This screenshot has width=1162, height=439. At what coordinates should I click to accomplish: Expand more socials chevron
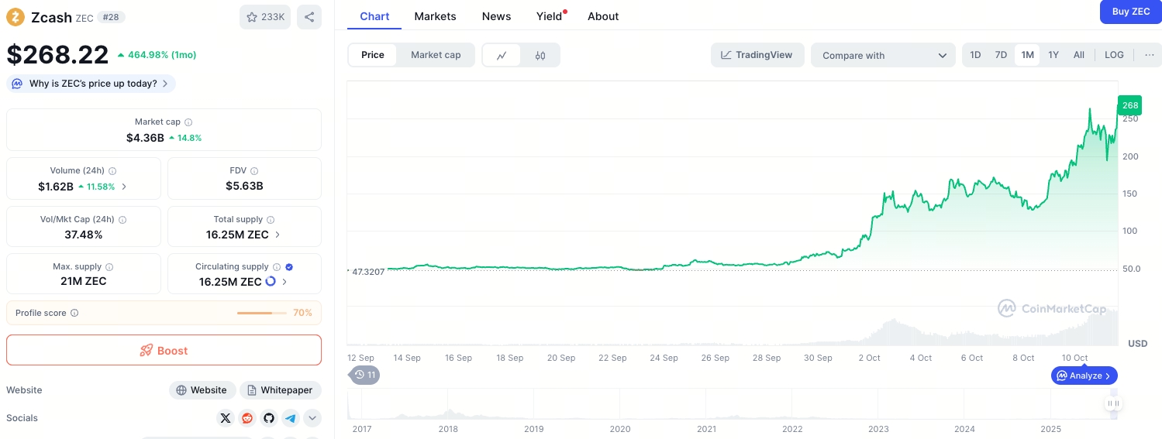tap(312, 418)
